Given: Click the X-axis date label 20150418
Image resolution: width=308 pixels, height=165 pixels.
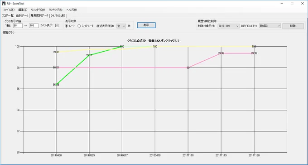Looking at the screenshot, I should [155, 155].
